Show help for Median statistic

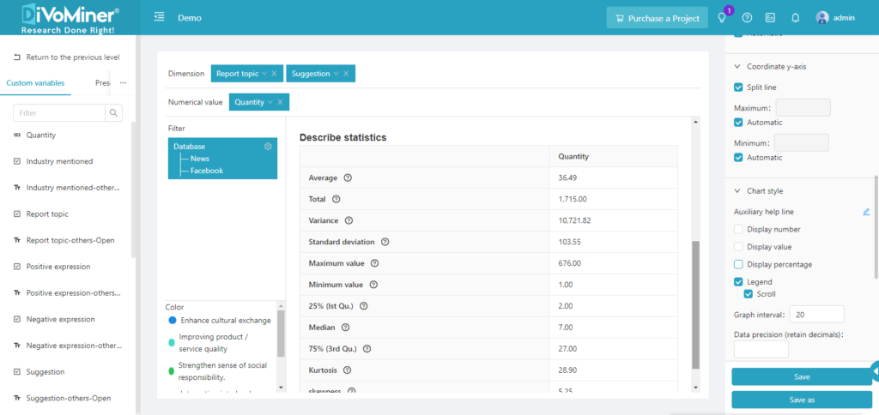click(x=345, y=327)
